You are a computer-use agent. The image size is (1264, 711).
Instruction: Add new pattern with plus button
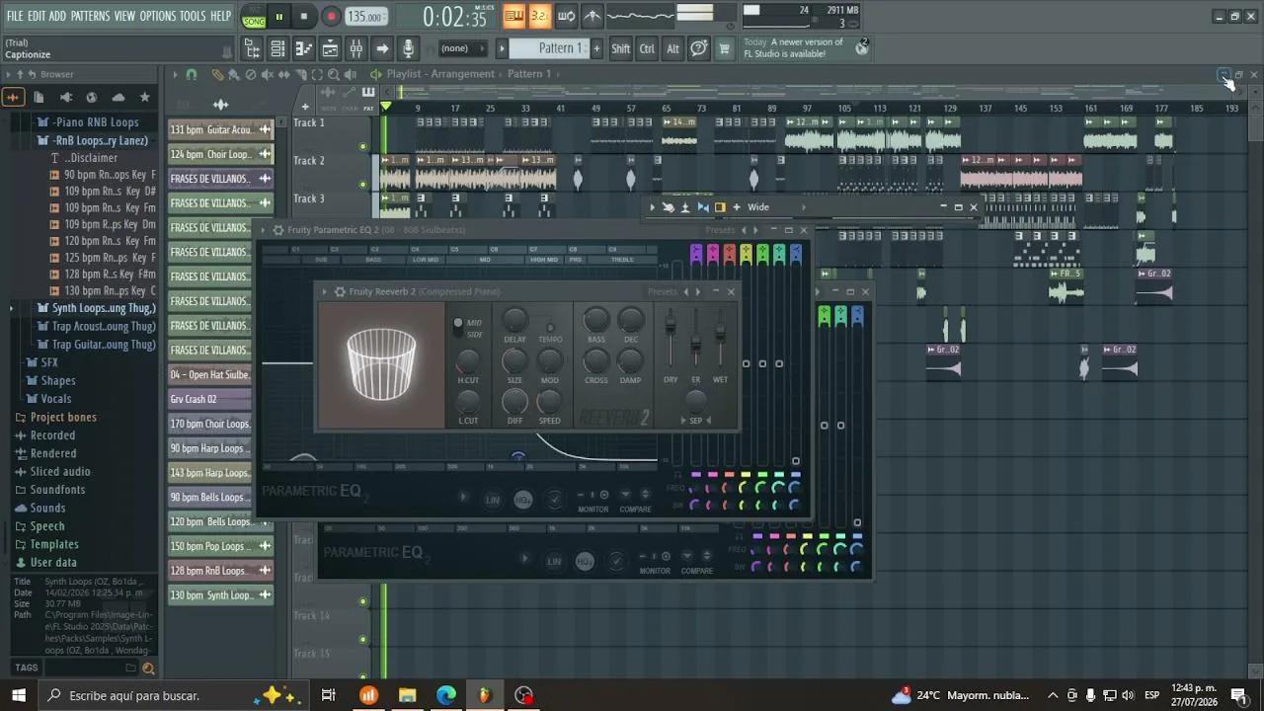(595, 48)
